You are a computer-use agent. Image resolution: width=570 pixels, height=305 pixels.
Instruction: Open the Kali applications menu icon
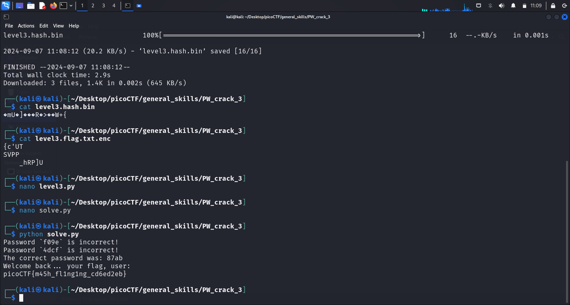click(x=6, y=6)
